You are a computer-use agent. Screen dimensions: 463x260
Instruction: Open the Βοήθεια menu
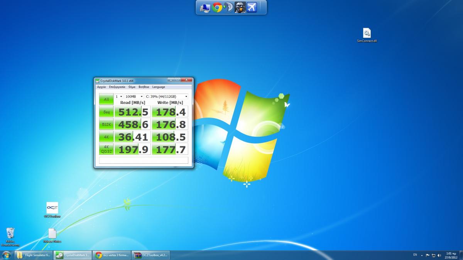tap(144, 87)
